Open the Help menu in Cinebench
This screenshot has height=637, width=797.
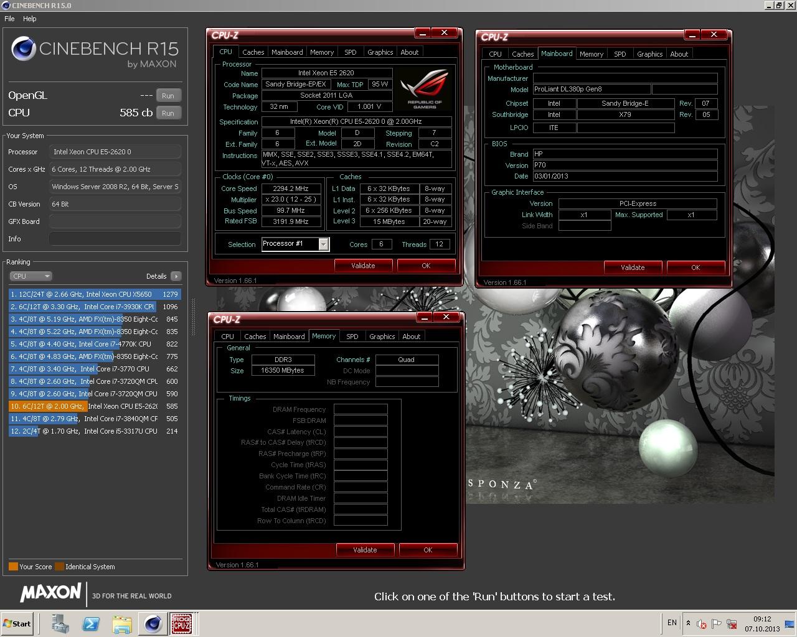click(x=30, y=19)
